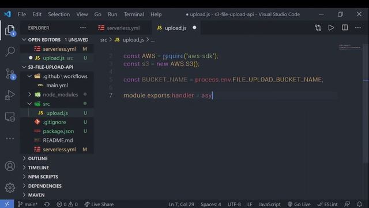Open the Terminal menu
The width and height of the screenshot is (369, 208).
tap(134, 14)
